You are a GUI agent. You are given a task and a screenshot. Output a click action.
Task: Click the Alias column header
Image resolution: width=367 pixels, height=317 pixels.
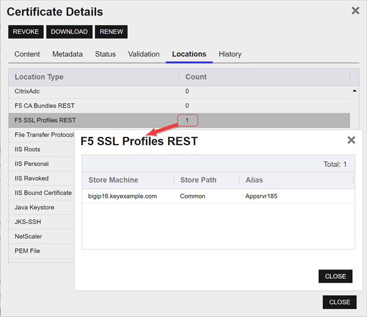click(x=254, y=180)
